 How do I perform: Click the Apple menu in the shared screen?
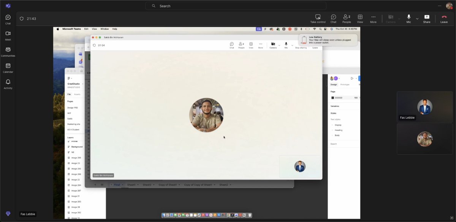[58, 29]
